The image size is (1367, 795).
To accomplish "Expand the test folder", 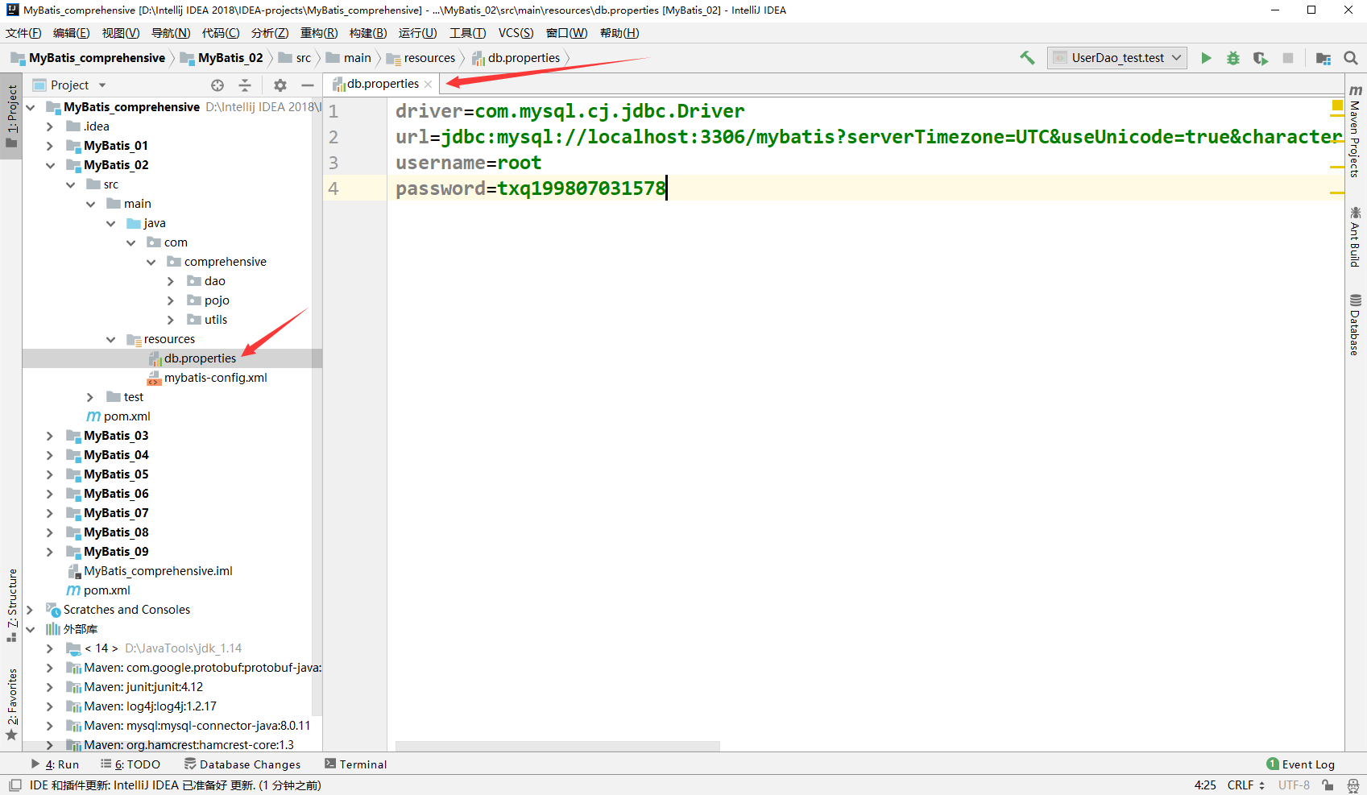I will tap(90, 397).
